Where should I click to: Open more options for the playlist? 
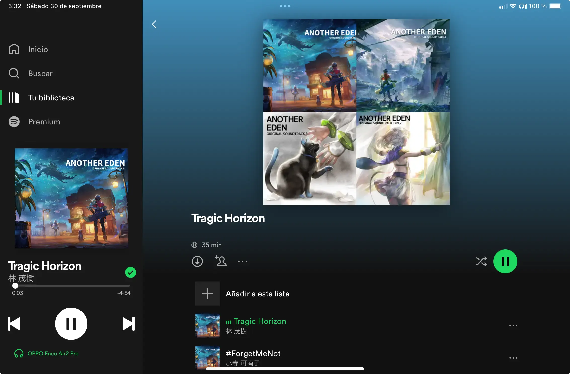tap(243, 261)
